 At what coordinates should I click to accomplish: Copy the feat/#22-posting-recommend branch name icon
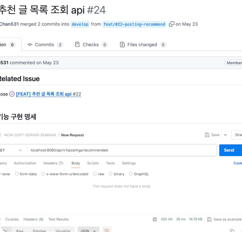tap(171, 24)
